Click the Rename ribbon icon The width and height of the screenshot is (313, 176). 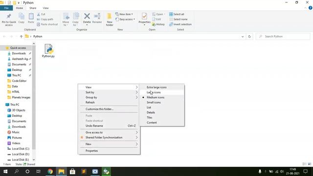tap(97, 18)
